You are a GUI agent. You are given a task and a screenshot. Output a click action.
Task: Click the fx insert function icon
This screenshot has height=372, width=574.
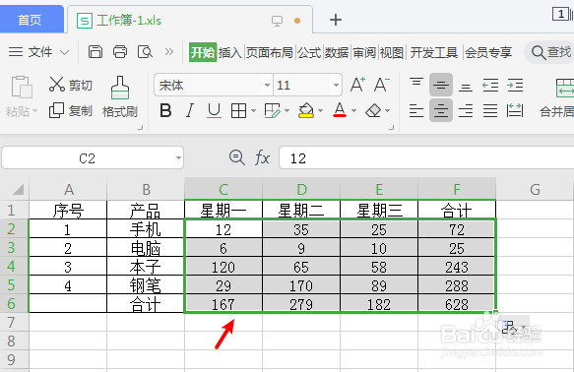click(x=262, y=158)
